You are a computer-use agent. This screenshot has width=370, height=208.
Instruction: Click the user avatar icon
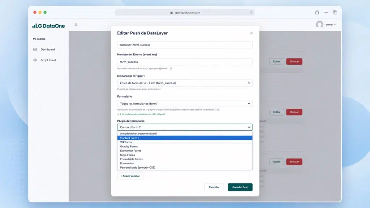(319, 25)
